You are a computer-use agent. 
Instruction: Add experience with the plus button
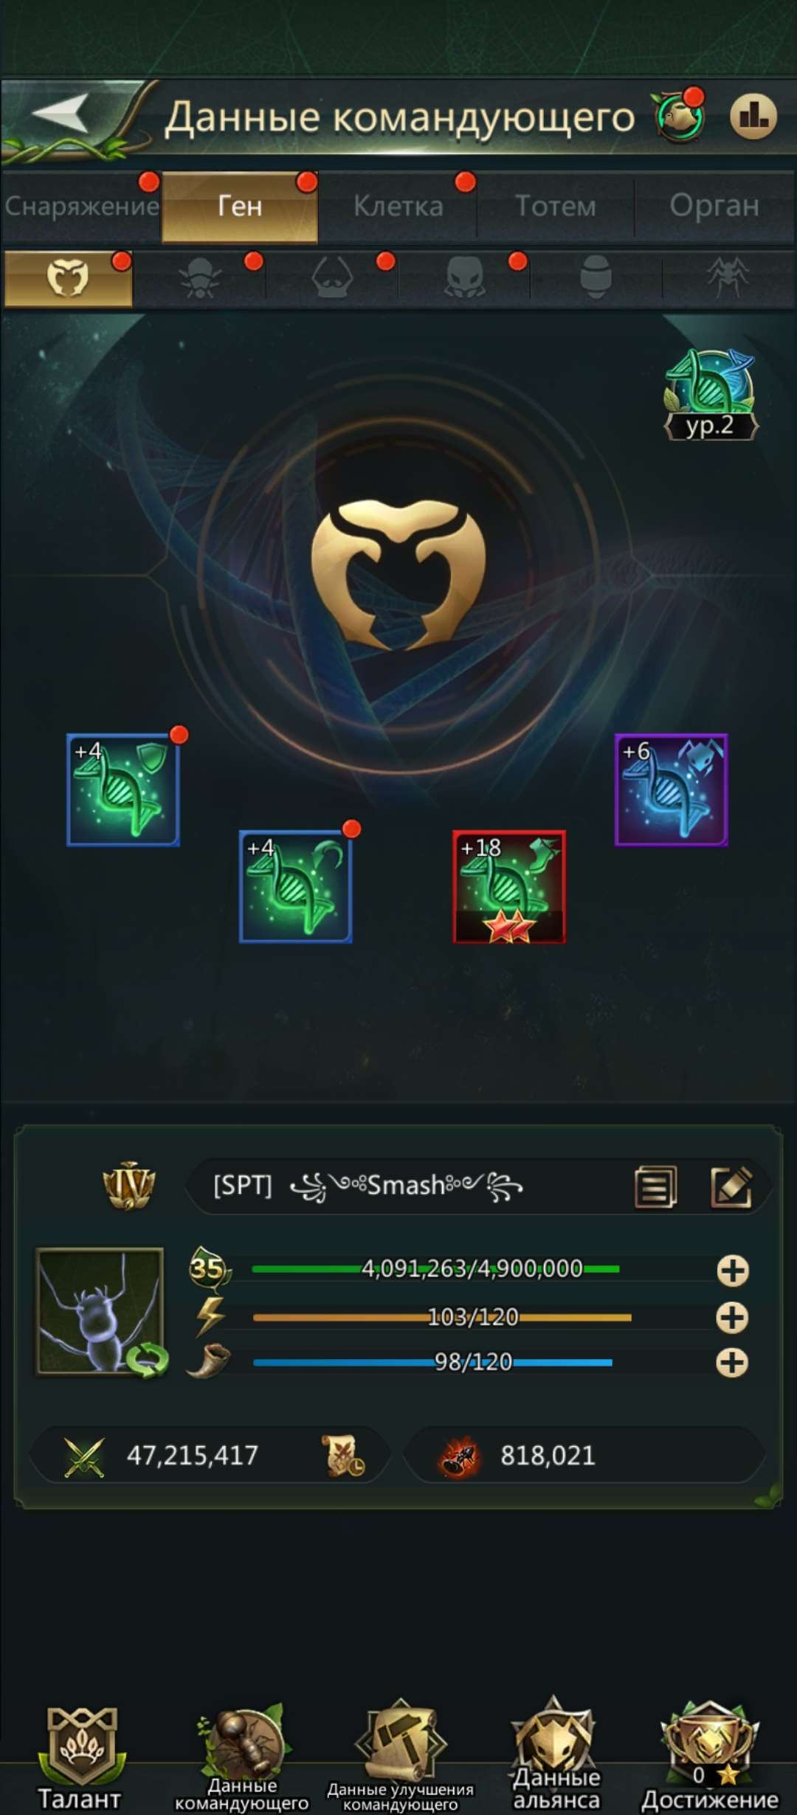pyautogui.click(x=733, y=1270)
